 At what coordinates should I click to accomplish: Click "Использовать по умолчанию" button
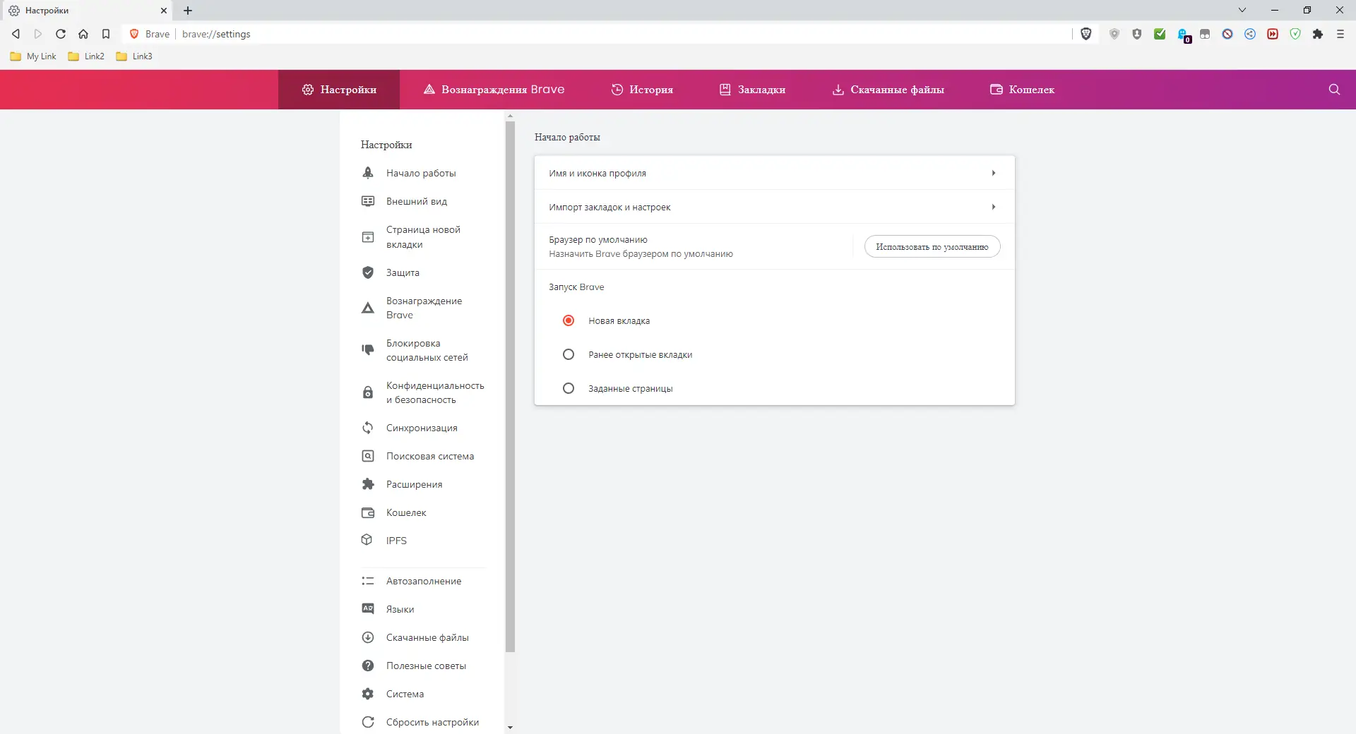pyautogui.click(x=932, y=246)
